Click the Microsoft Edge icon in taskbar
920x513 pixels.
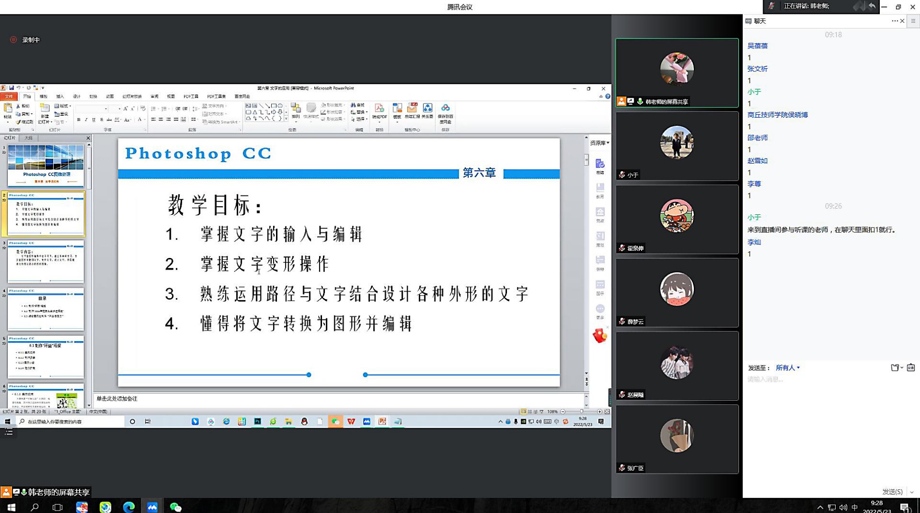(129, 507)
